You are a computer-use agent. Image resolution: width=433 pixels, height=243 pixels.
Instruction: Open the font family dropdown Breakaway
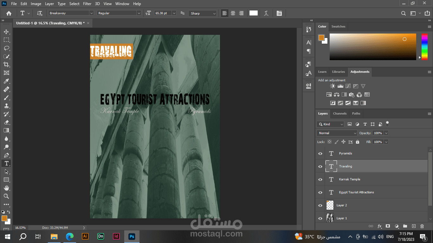[71, 13]
